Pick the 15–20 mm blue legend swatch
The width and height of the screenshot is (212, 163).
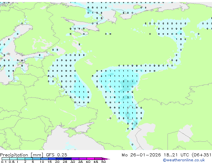click(52, 159)
